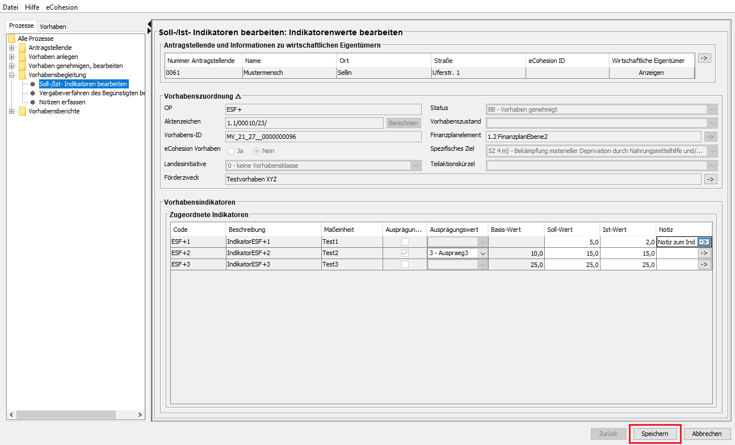Click the Vorhaben anlegen folder icon
The image size is (735, 445).
[22, 57]
